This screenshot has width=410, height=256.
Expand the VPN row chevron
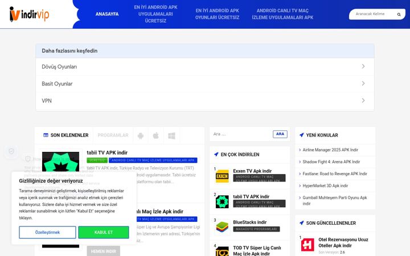pyautogui.click(x=363, y=100)
